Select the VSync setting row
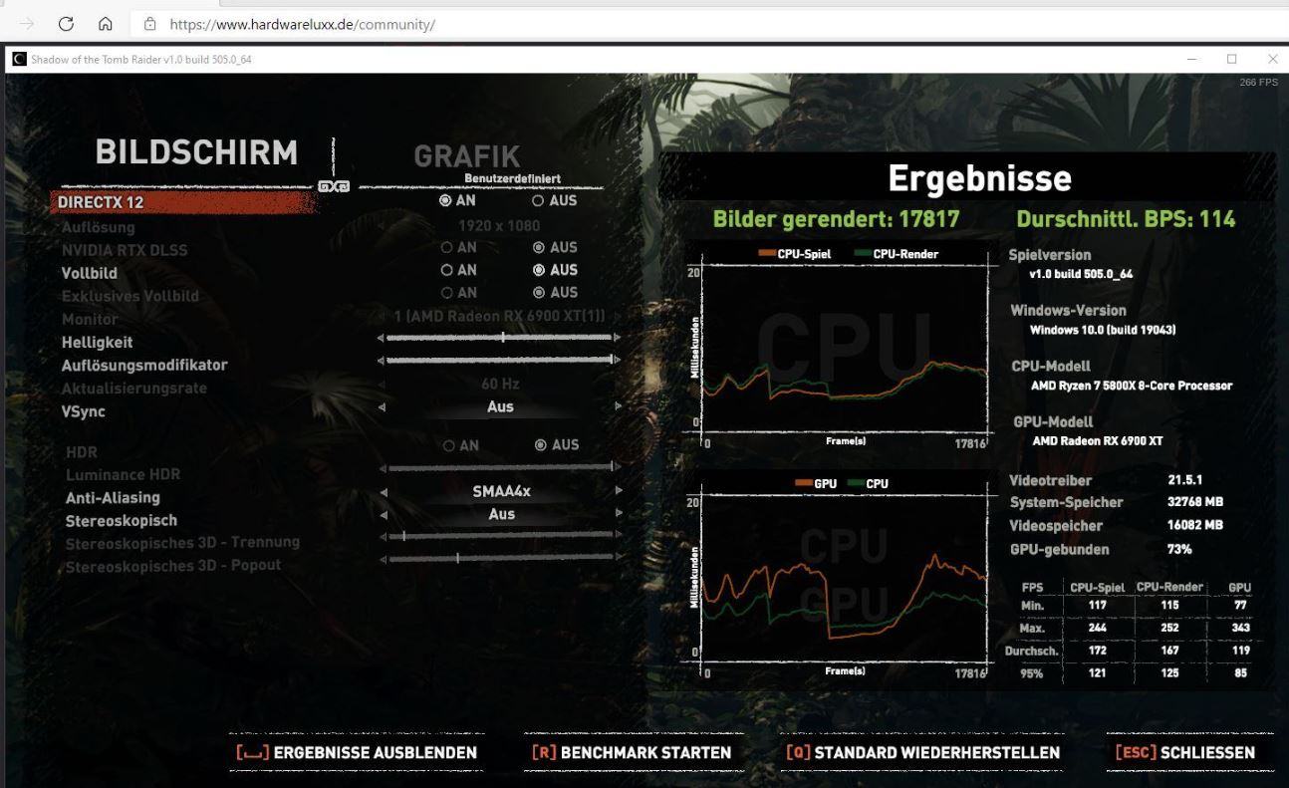Viewport: 1289px width, 788px height. (83, 410)
